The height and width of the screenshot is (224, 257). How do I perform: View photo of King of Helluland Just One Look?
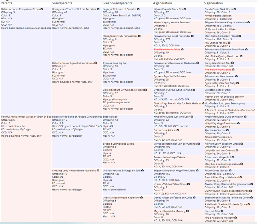click(192, 117)
